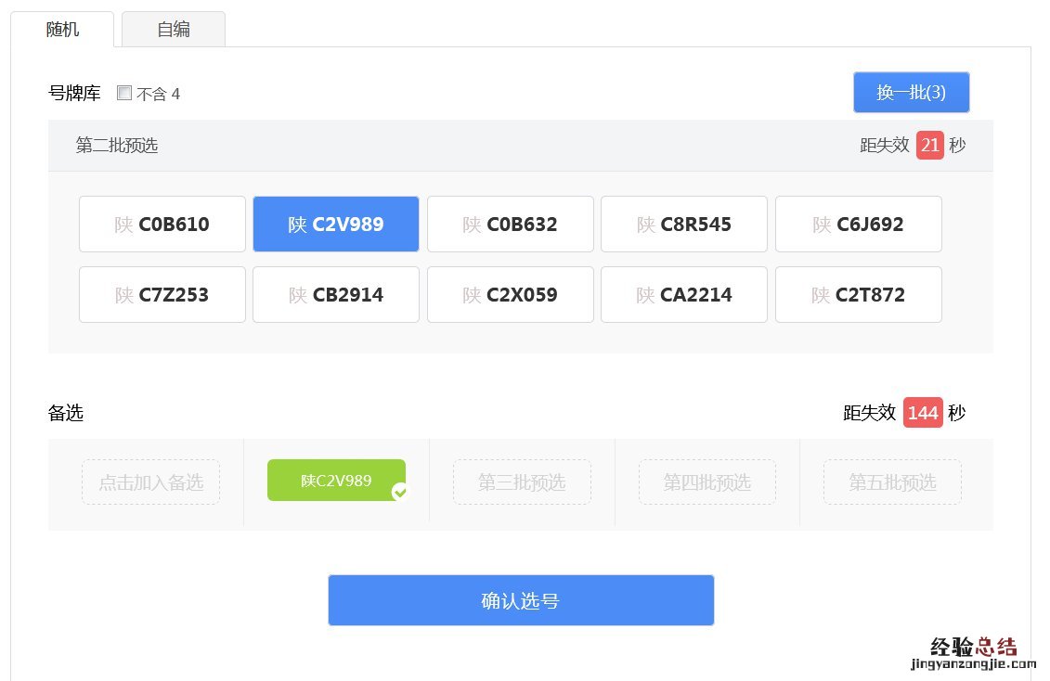Select plate 陕 C2X059
The width and height of the screenshot is (1050, 681).
[x=510, y=295]
